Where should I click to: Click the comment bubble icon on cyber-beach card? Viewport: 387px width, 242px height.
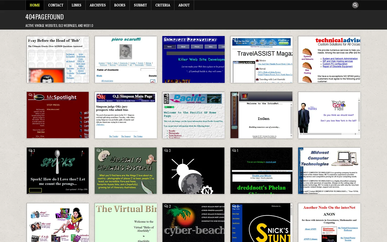tap(166, 206)
